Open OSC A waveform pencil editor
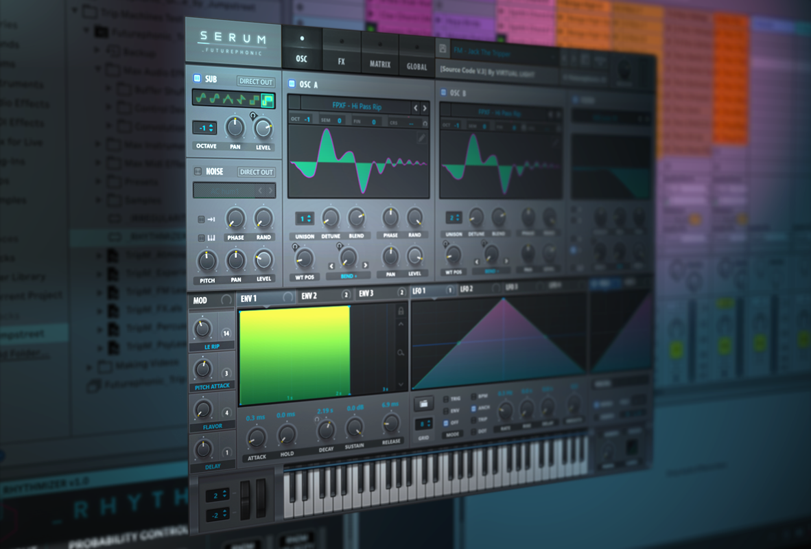Image resolution: width=811 pixels, height=549 pixels. click(x=421, y=138)
